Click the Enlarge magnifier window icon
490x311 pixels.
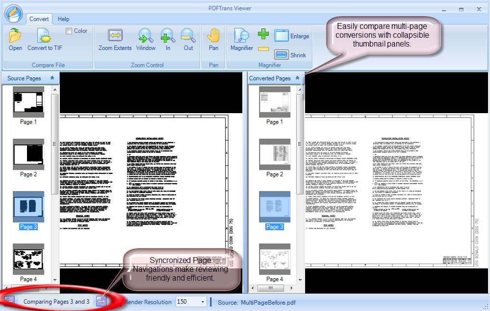click(x=281, y=36)
